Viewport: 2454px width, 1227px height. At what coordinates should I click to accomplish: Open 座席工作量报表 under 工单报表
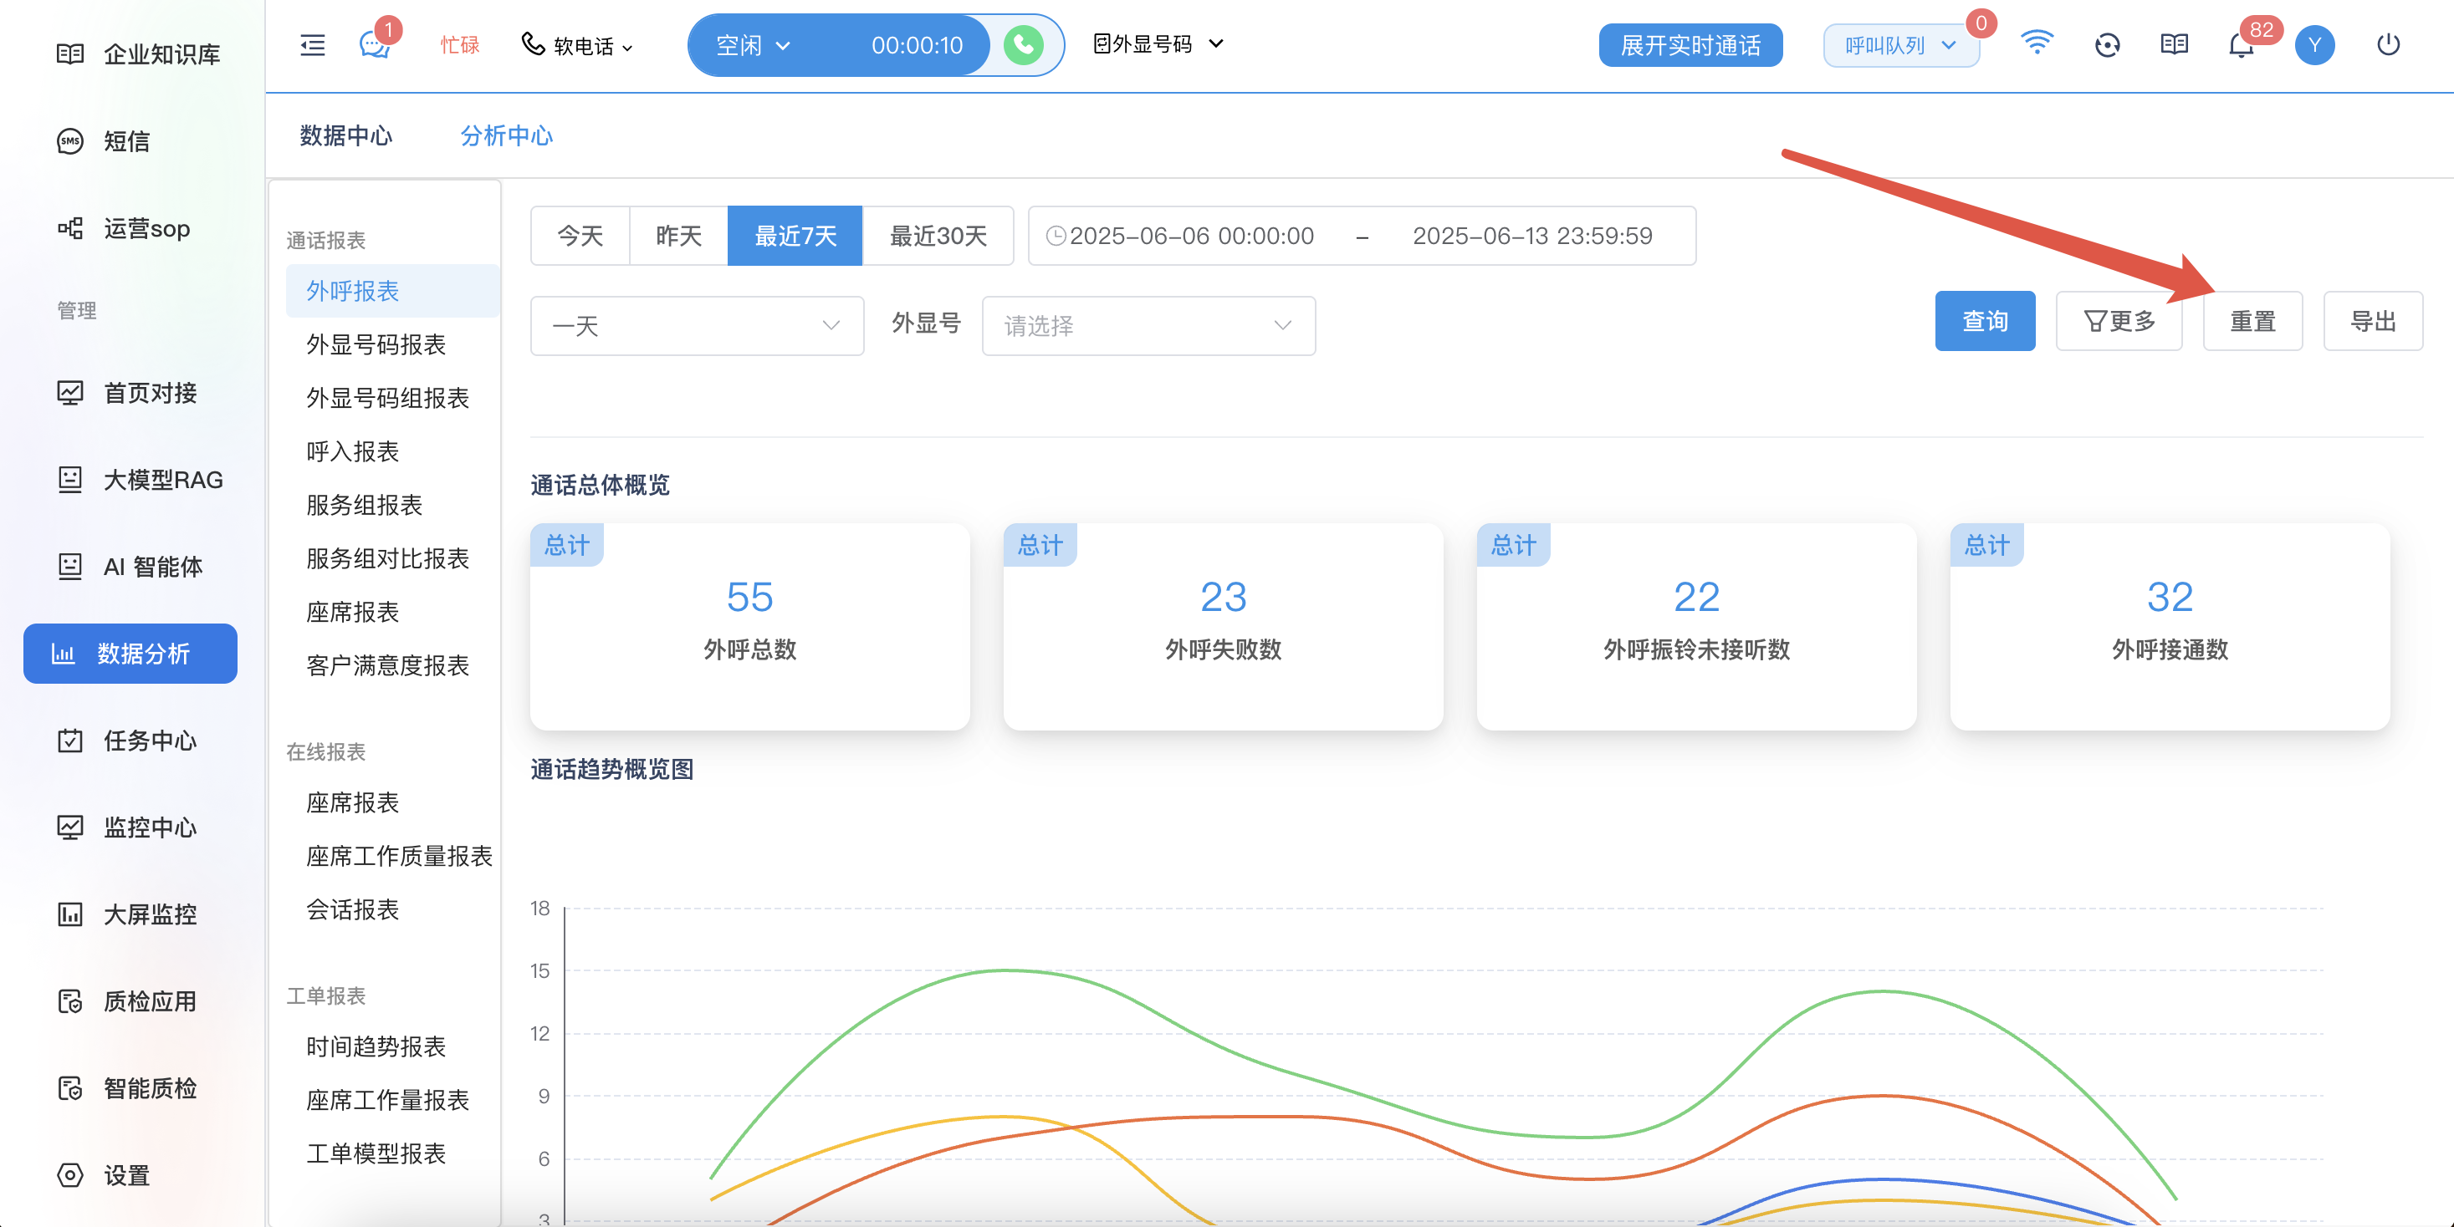(388, 1099)
